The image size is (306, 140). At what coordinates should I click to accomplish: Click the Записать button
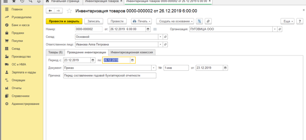93,21
